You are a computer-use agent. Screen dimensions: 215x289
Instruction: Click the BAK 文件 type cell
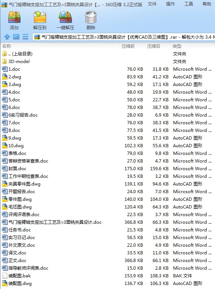click(183, 276)
